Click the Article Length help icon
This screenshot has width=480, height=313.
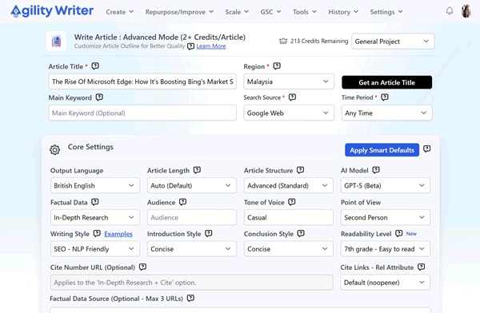coord(197,170)
